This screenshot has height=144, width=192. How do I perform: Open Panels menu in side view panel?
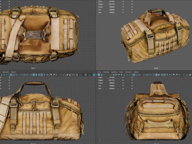[x=136, y=72]
